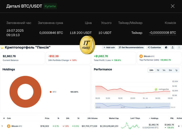Image resolution: width=182 pixels, height=130 pixels.
Task: Close the BTC/USDT details dialog
Action: coord(173,6)
